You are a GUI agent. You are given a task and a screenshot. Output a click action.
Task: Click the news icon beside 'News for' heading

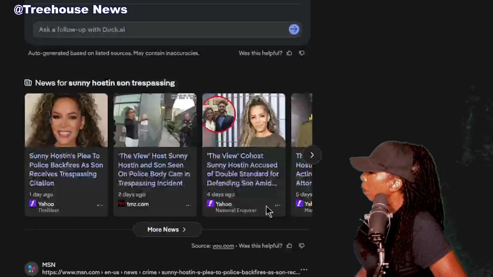pos(28,83)
